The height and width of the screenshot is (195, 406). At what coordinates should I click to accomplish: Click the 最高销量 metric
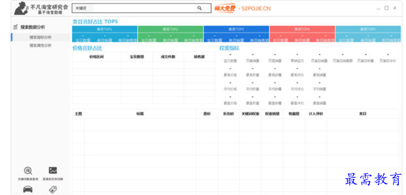(x=320, y=103)
